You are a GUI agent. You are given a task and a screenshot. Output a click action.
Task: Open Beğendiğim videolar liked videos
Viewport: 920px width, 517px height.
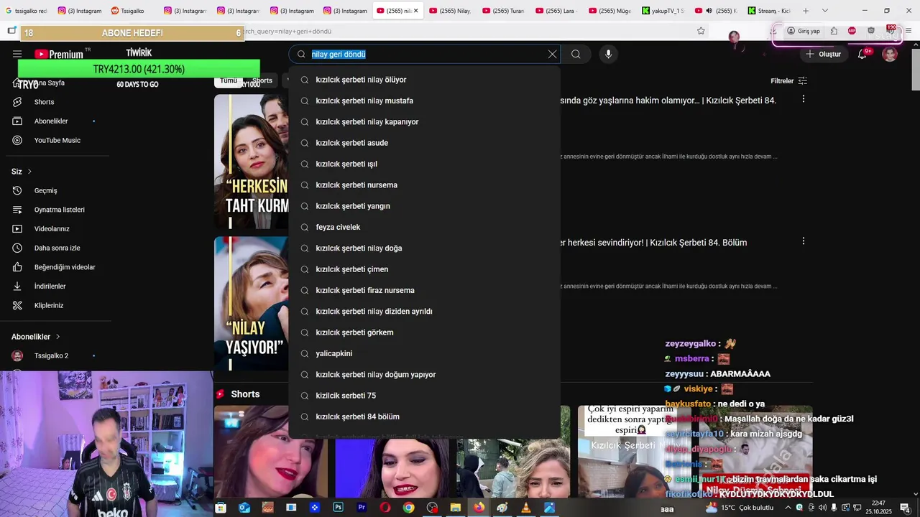click(x=65, y=267)
